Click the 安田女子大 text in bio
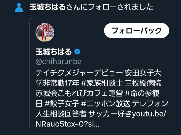181x135 pixels. coord(143,73)
